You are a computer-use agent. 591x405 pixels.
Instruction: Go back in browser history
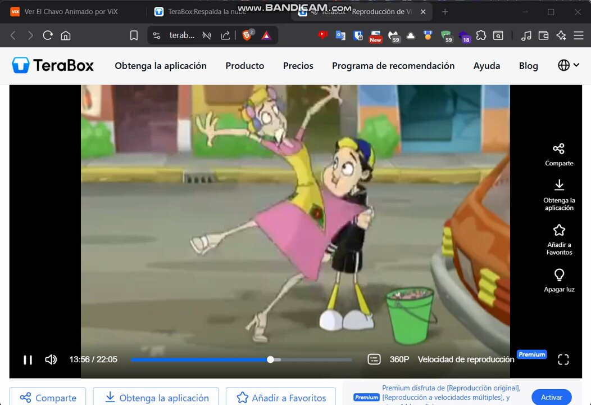(x=13, y=35)
